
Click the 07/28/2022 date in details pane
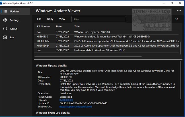tap(66, 81)
